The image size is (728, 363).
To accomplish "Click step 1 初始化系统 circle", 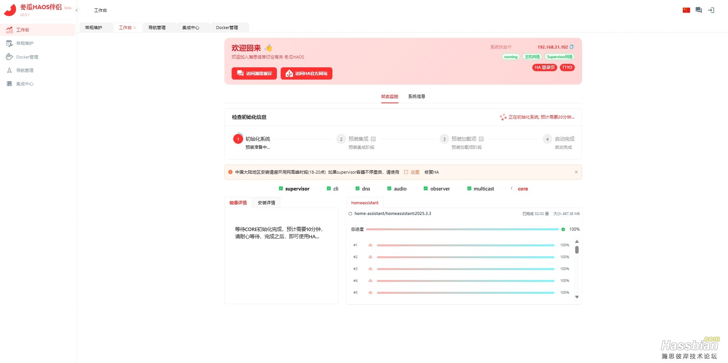I will pyautogui.click(x=238, y=139).
